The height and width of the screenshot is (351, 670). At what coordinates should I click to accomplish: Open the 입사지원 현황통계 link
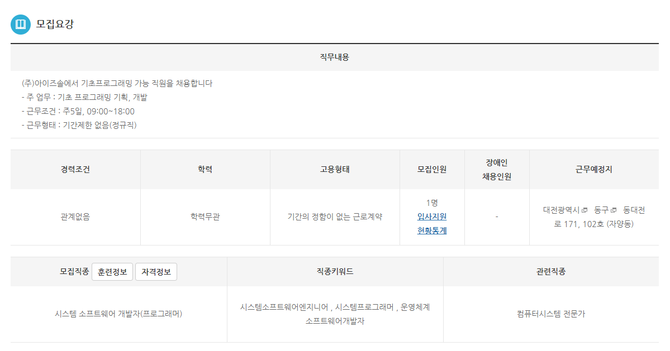click(x=432, y=223)
